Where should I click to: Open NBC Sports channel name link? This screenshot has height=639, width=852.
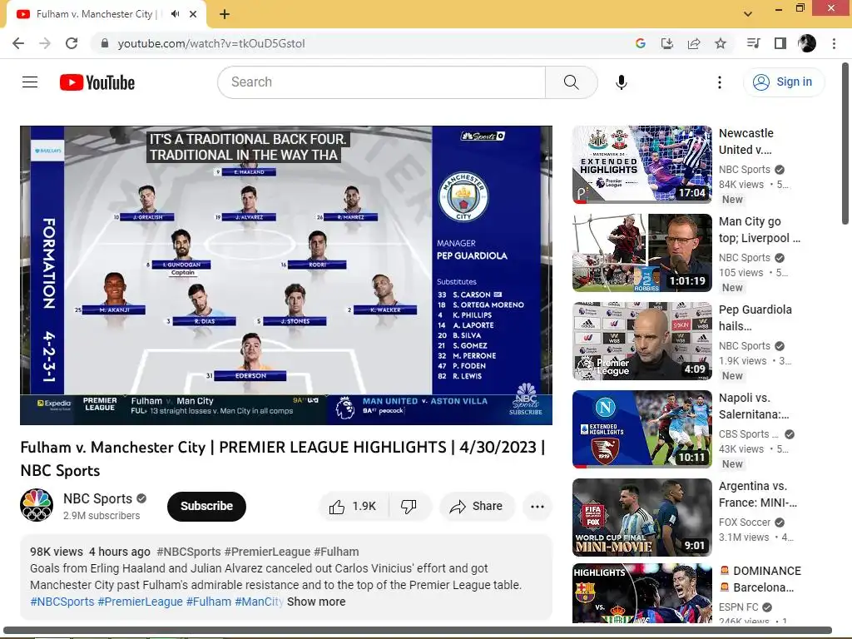98,499
